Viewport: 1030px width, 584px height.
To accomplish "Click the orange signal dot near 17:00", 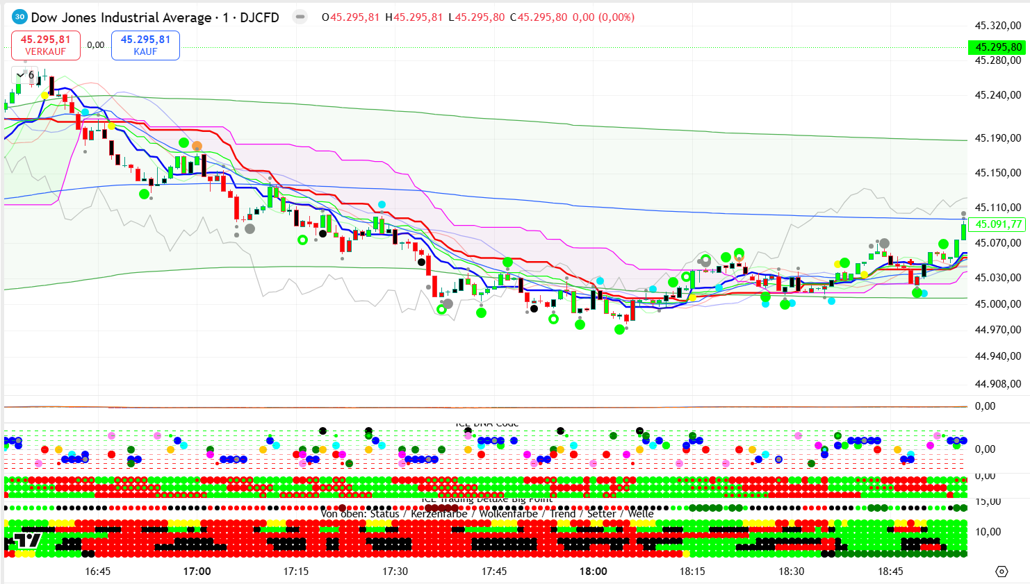I will 197,147.
